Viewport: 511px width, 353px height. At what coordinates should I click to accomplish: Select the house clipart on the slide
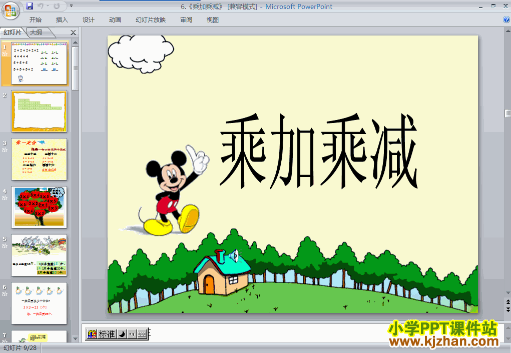[222, 272]
